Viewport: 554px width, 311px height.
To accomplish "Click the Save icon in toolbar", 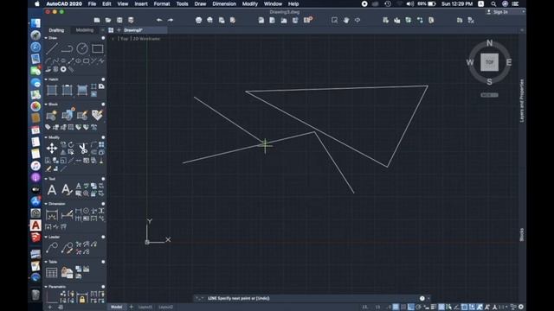I will coord(119,20).
